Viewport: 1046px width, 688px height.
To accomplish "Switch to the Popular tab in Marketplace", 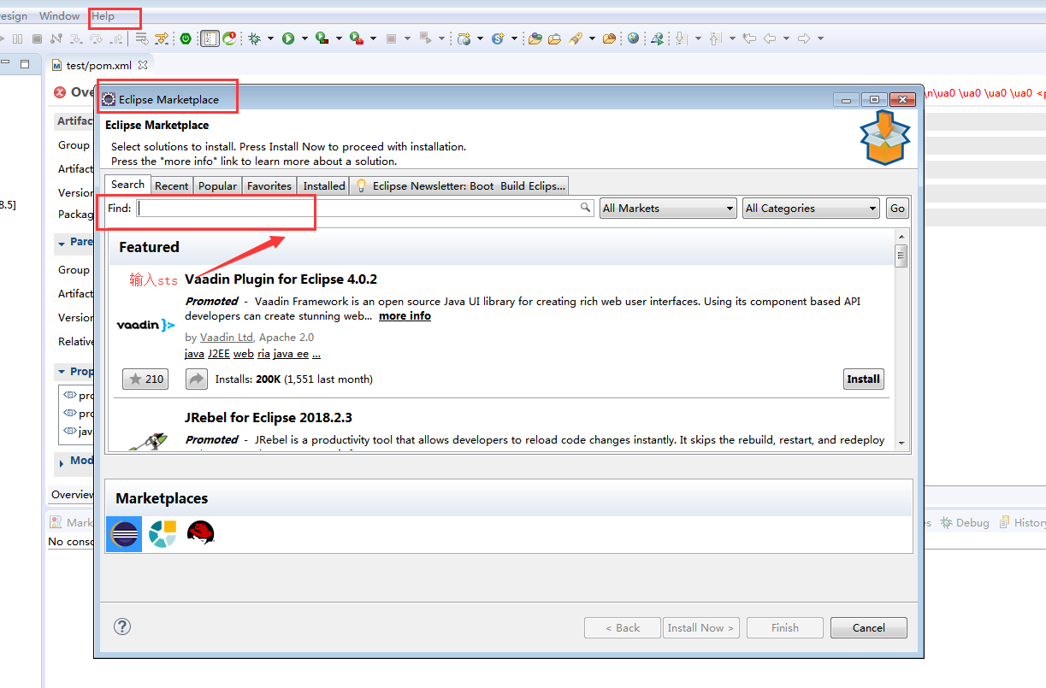I will 217,185.
